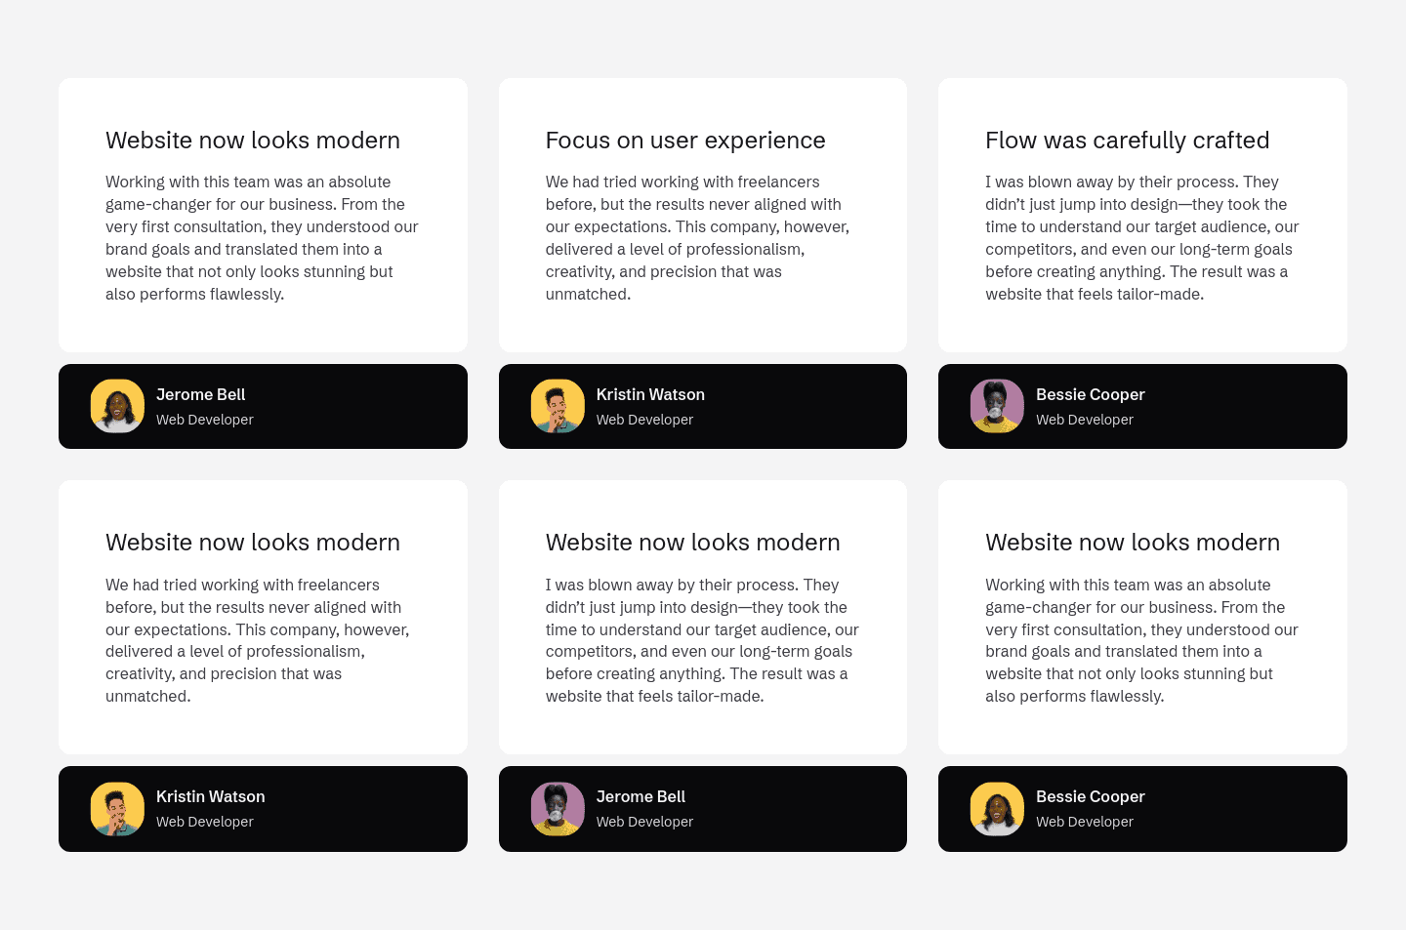
Task: Select the 'Working with this team' paragraph above Bessie Cooper
Action: pyautogui.click(x=1141, y=640)
